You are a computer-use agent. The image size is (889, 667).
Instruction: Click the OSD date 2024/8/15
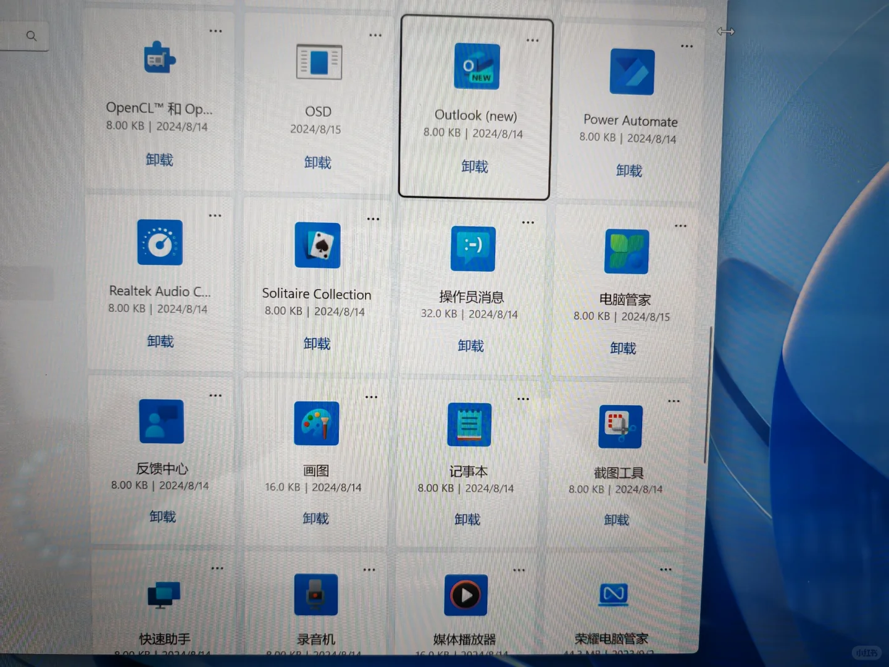click(x=315, y=129)
